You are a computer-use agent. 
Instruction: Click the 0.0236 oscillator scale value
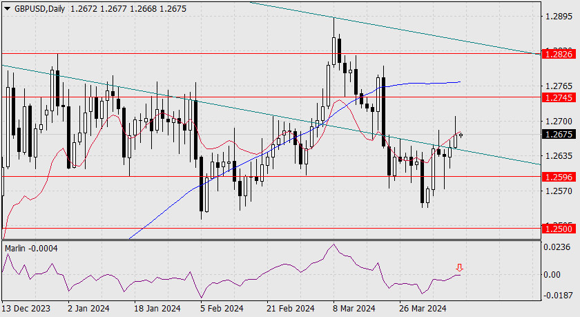point(557,247)
